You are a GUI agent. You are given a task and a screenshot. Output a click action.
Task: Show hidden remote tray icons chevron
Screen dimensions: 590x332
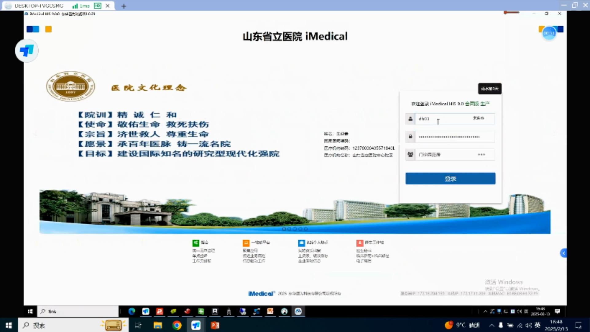pos(485,311)
